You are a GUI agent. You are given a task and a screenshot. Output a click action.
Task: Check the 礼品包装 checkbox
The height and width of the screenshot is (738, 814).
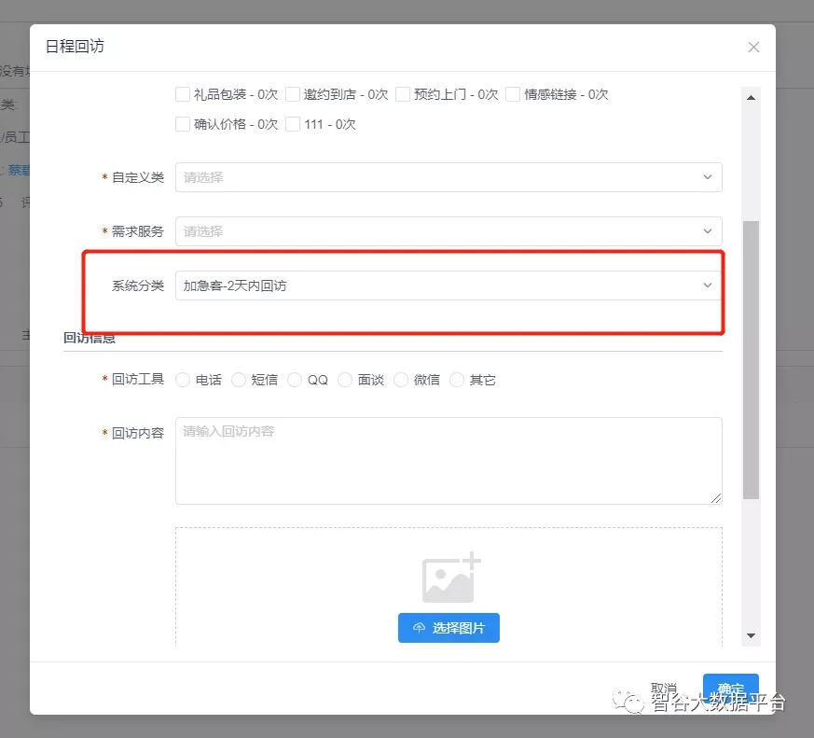tap(183, 94)
